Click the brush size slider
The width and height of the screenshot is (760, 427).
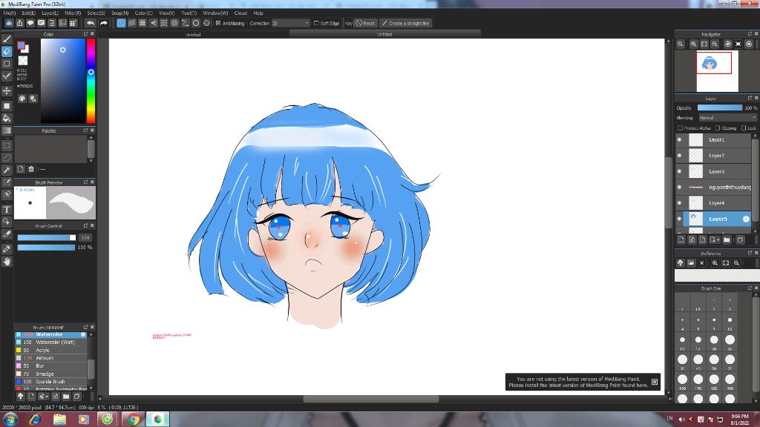coord(47,238)
